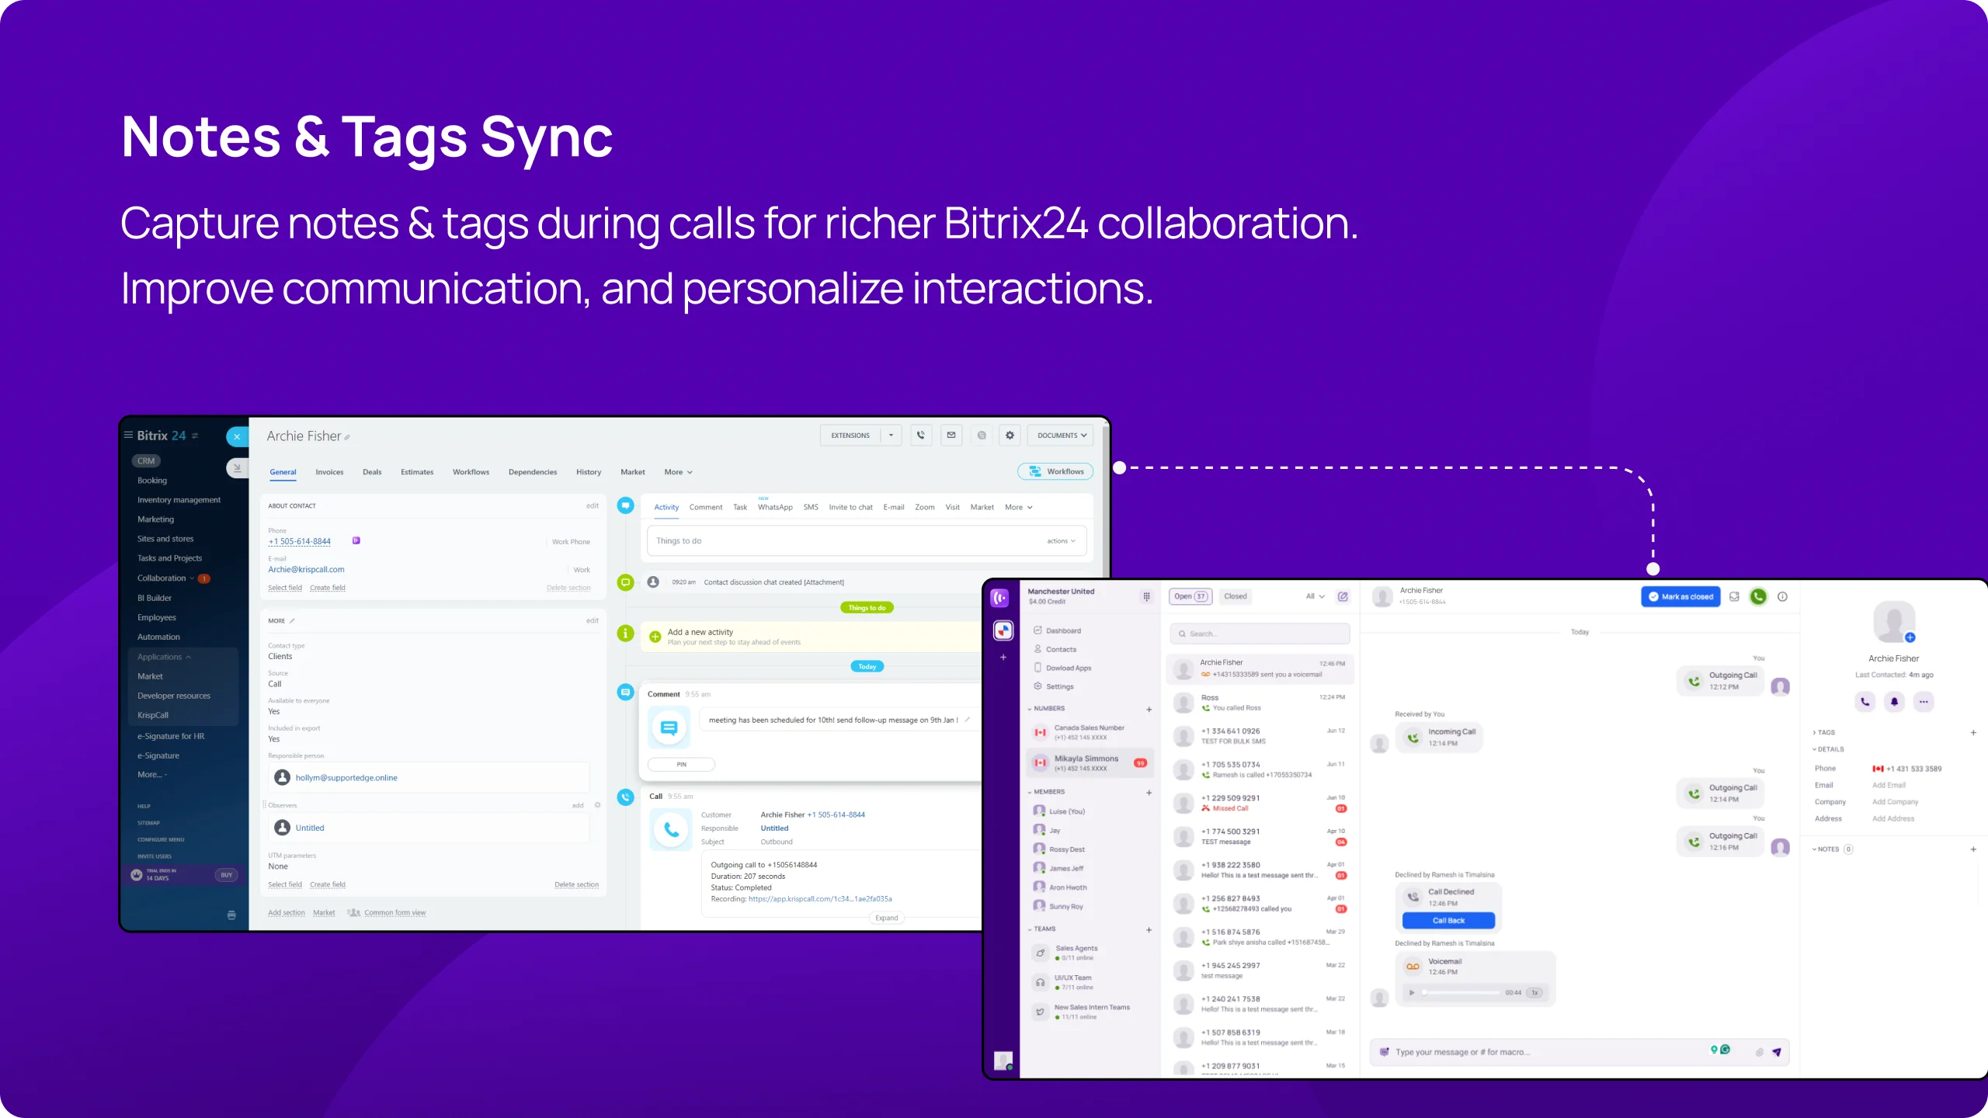
Task: Select the Comment activity tab
Action: 706,508
